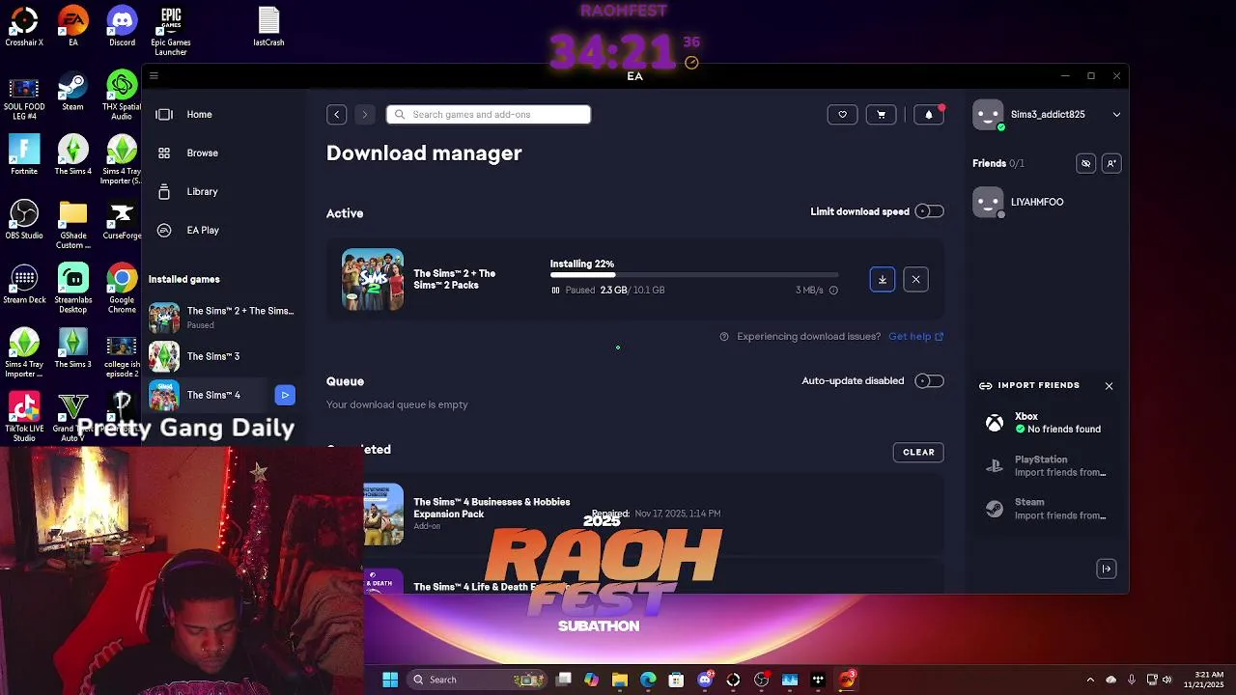Select The Sims 3 in installed games

[222, 356]
